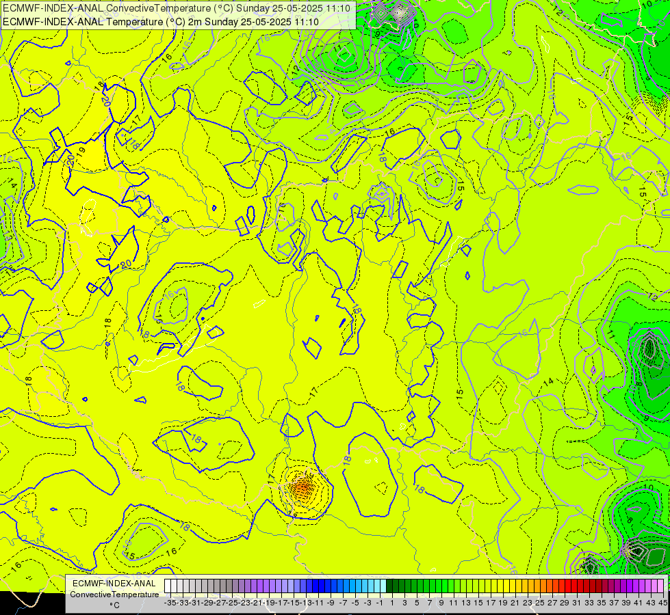Click the legend scale number -25

[232, 603]
